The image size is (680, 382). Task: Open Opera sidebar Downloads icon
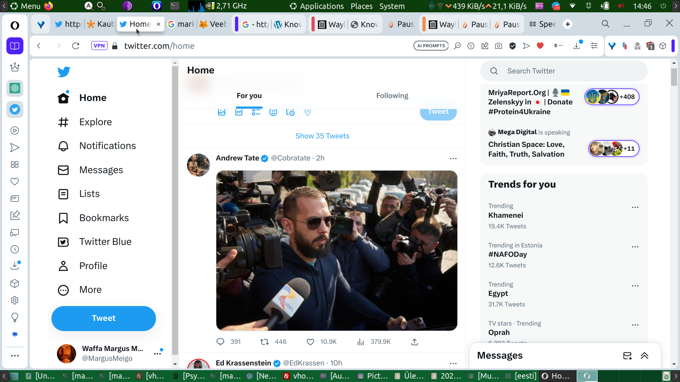pos(15,266)
